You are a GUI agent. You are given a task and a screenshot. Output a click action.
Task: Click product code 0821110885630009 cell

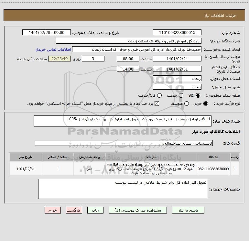click(x=213, y=169)
